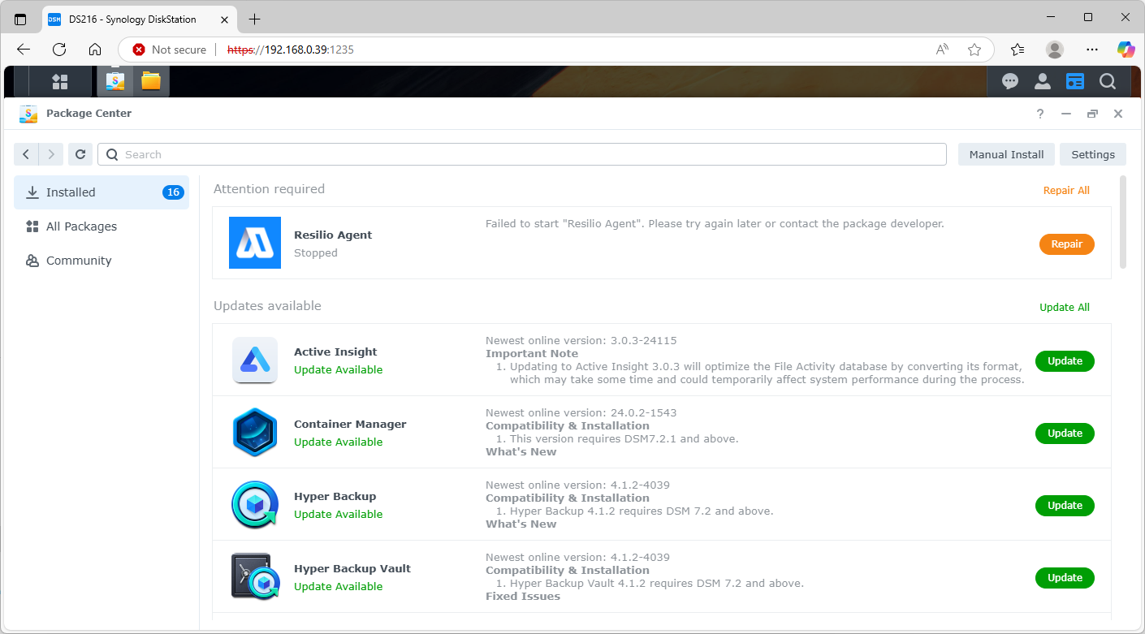Open Copilot in the browser toolbar
This screenshot has height=634, width=1145.
click(1126, 50)
